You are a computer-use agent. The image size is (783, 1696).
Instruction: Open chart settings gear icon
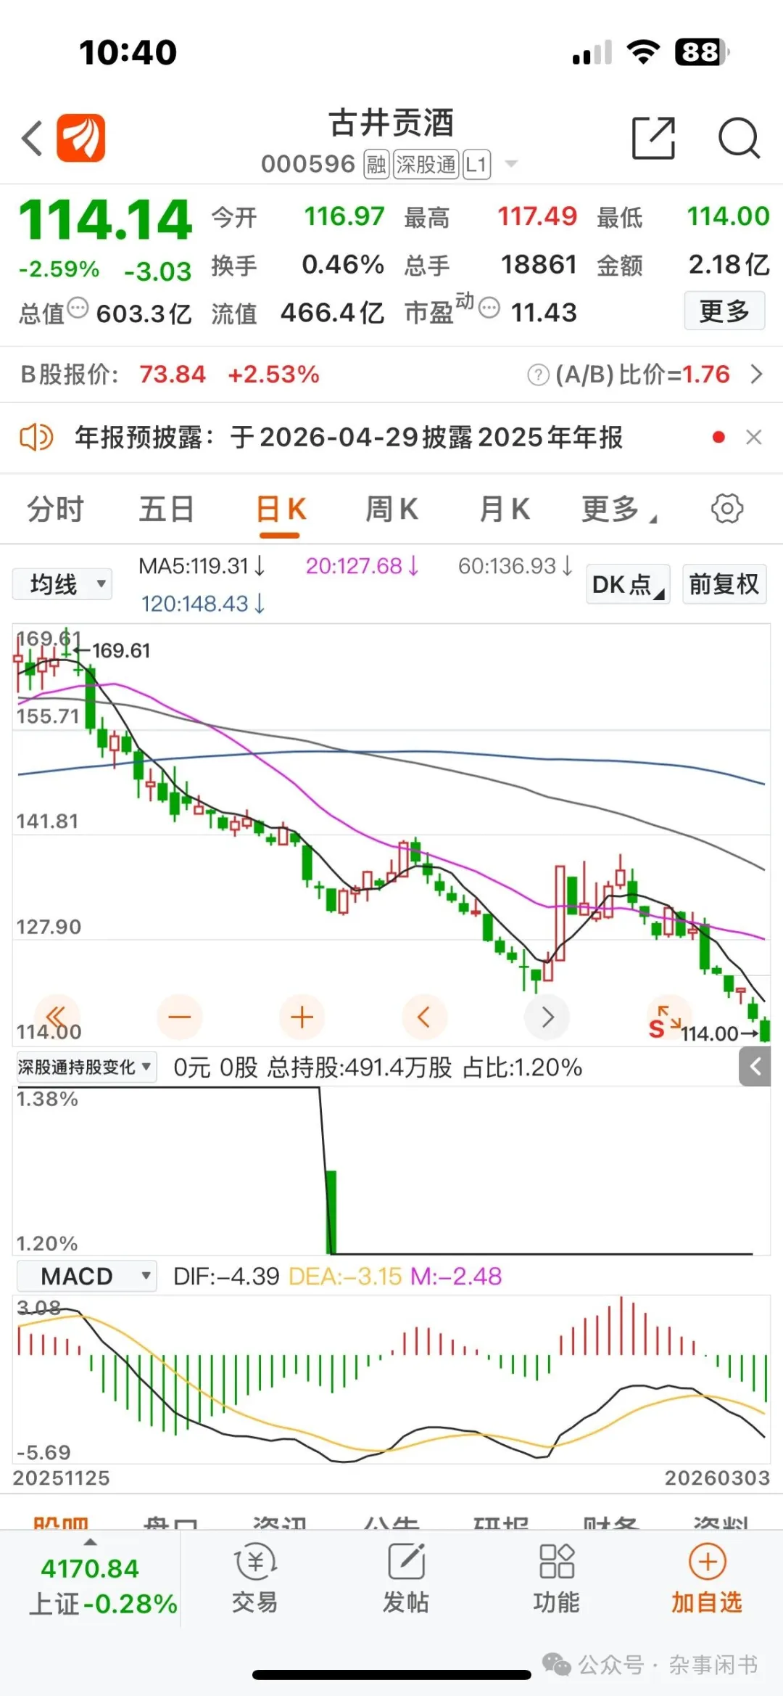coord(726,509)
